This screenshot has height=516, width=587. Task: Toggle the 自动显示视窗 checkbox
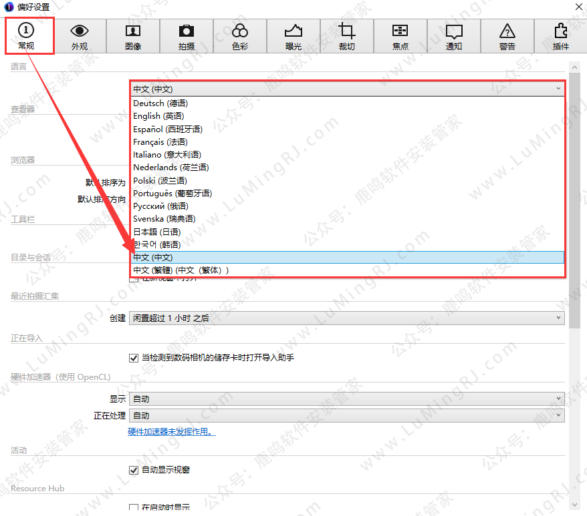pyautogui.click(x=133, y=470)
